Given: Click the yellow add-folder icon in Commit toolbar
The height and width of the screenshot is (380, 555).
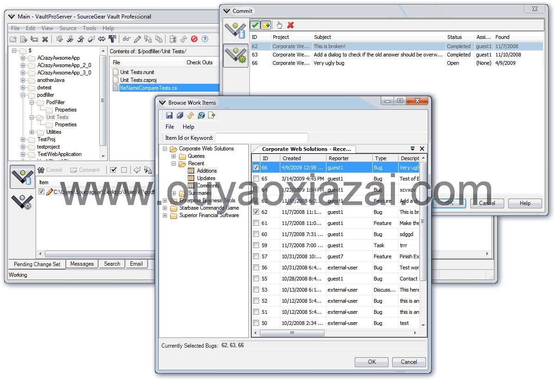Looking at the screenshot, I should click(266, 25).
